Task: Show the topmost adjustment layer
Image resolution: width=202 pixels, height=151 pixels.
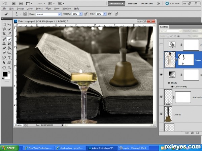Action: (x=161, y=45)
